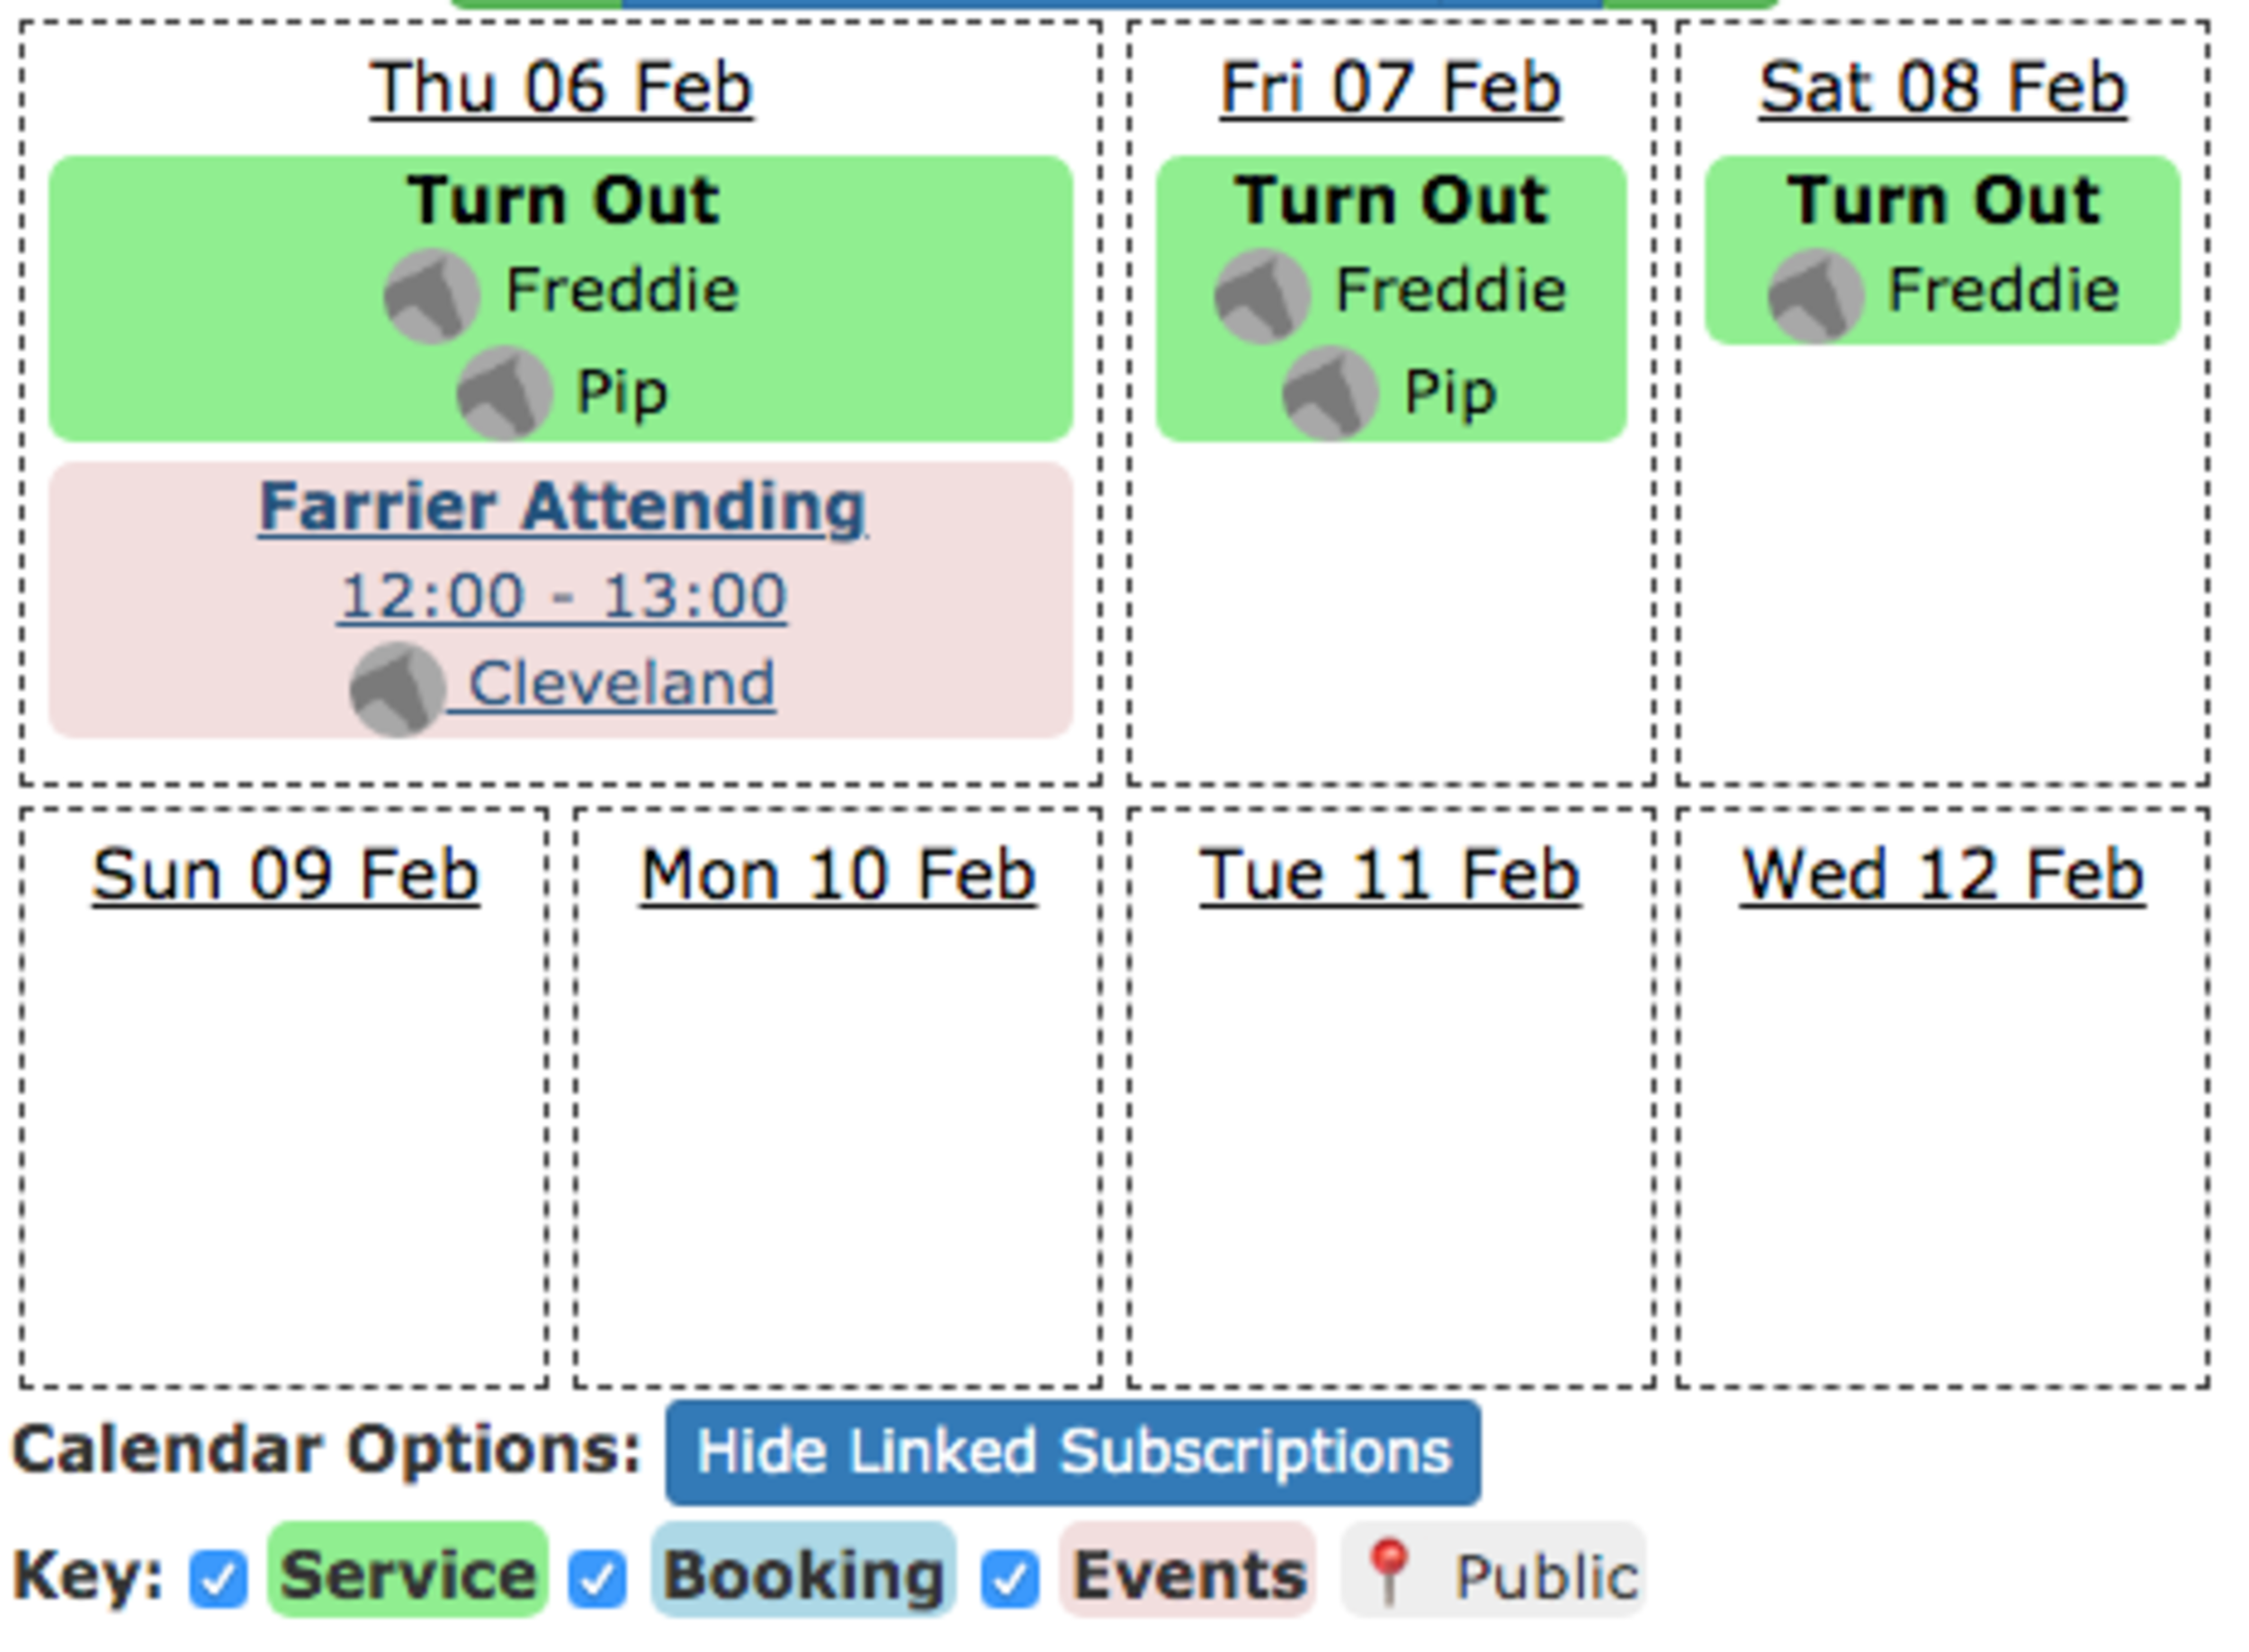The width and height of the screenshot is (2249, 1652).
Task: Click Pip's horse avatar on Thursday
Action: point(505,393)
